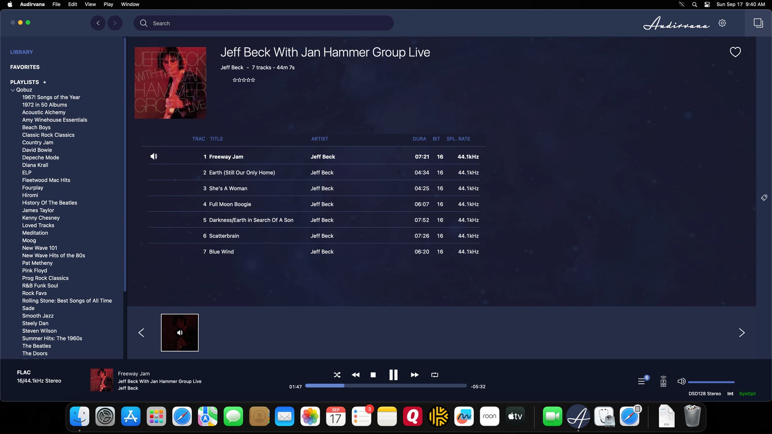Skip to next track

click(415, 375)
